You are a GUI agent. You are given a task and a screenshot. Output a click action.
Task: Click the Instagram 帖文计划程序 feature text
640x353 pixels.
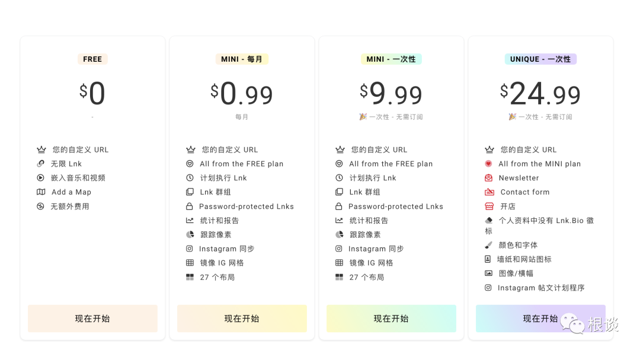coord(541,288)
